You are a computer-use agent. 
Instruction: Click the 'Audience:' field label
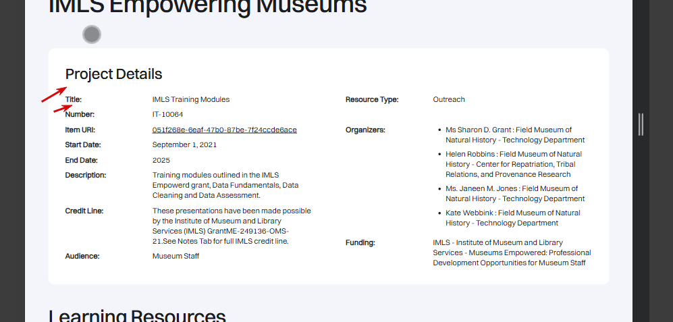(x=82, y=256)
